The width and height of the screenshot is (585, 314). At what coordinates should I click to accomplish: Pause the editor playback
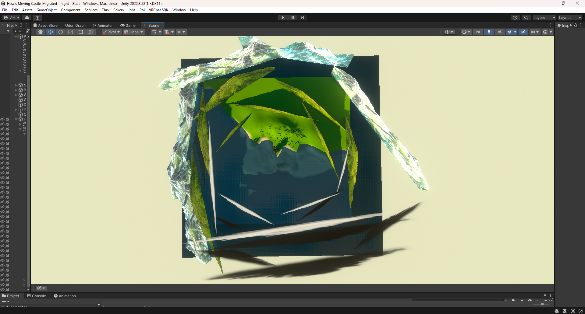292,18
